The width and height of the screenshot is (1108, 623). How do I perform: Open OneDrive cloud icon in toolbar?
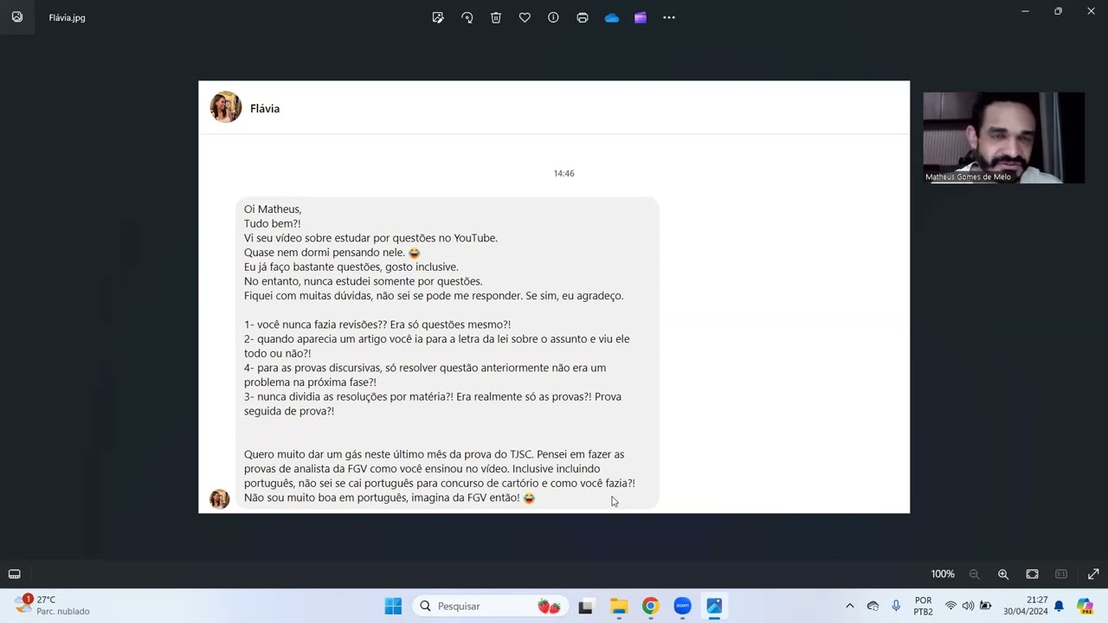point(612,17)
